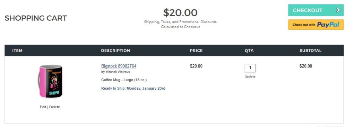
Task: Click the SUBTOTAL column header
Action: point(310,51)
